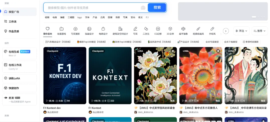Screen dimensions: 270x122
Task: Select the 产品设计【可商用】 tag
Action: [x=188, y=42]
